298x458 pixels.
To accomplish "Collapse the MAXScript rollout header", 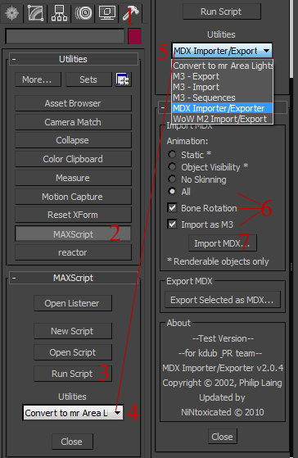I will click(x=74, y=278).
